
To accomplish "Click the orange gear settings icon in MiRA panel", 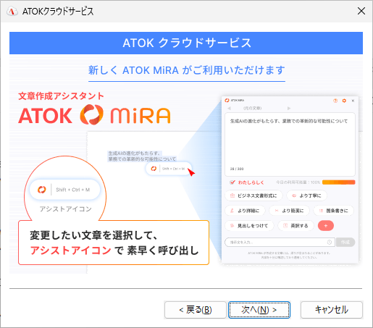I will tap(344, 101).
